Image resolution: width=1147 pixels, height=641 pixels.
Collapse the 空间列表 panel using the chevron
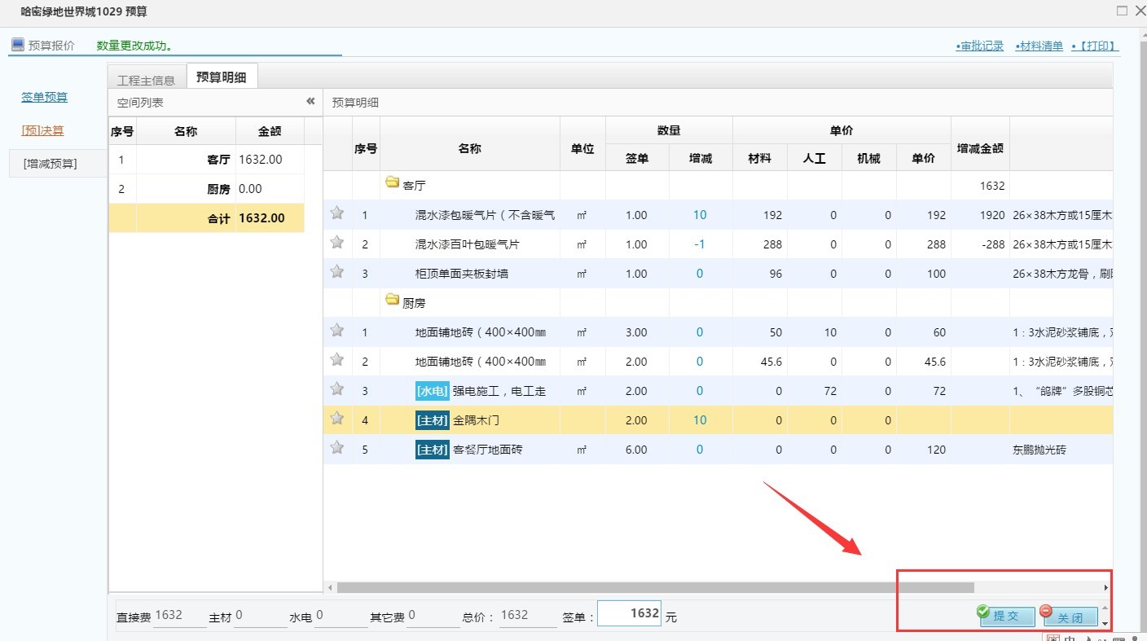coord(310,101)
